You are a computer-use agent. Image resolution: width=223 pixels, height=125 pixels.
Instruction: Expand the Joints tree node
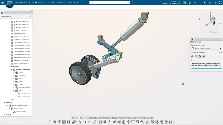tap(14, 82)
